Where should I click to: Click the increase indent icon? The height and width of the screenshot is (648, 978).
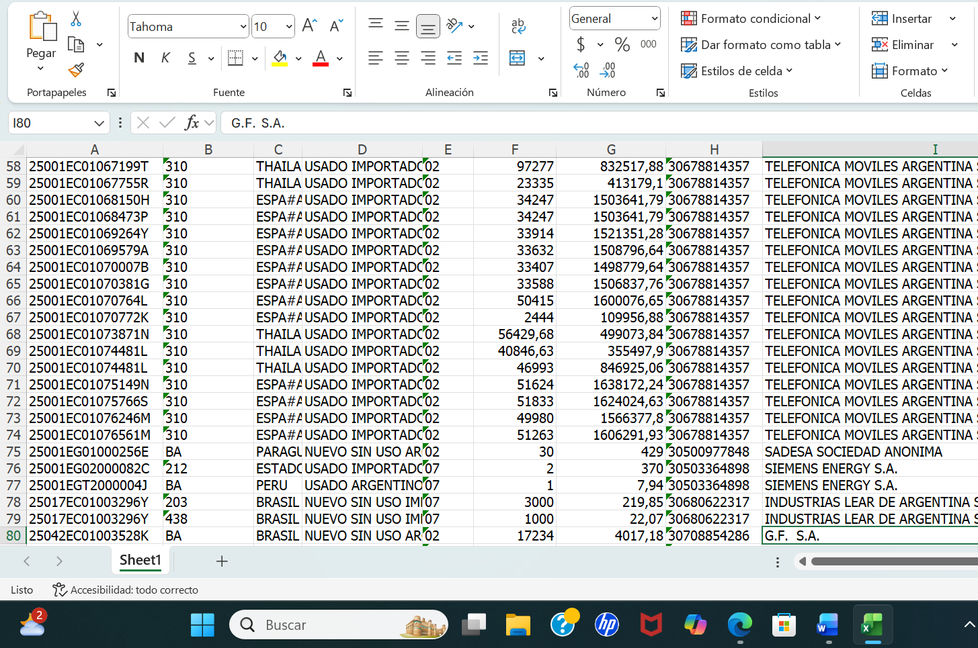click(x=481, y=58)
